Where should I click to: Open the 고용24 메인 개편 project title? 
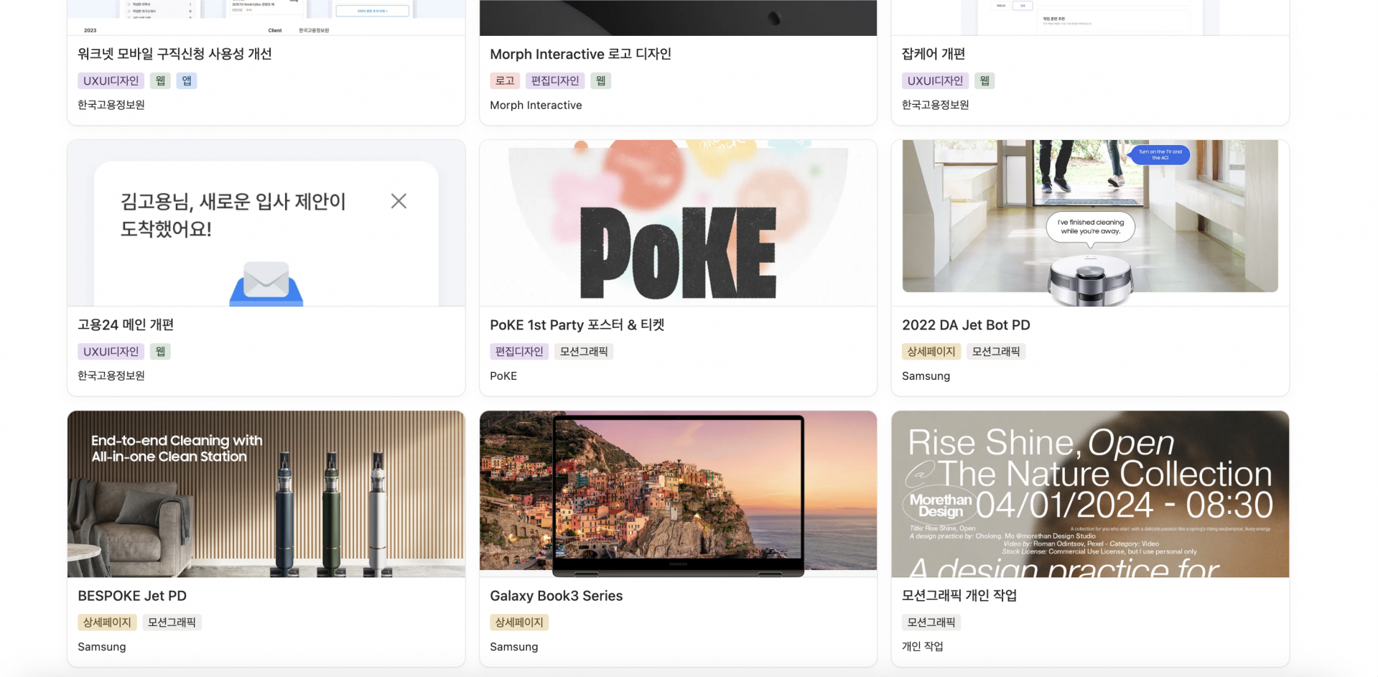pos(126,325)
